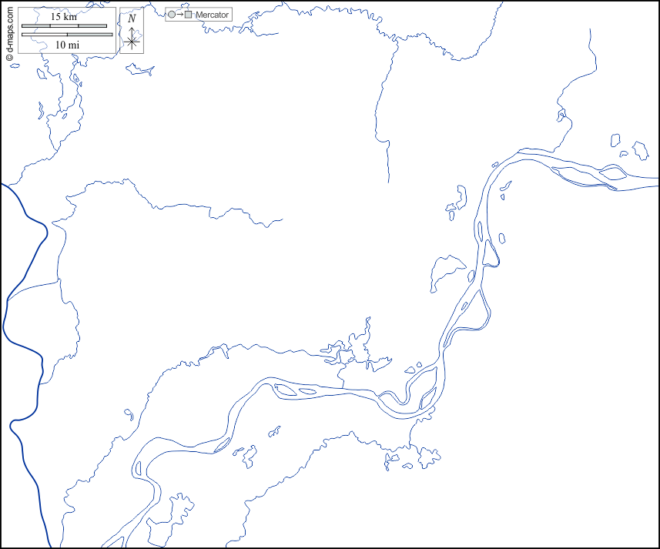Click the Mercator projection label
The image size is (660, 549).
[212, 15]
